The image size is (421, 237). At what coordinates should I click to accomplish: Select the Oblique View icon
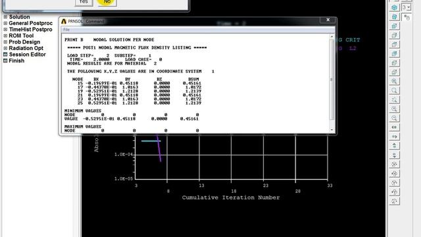coord(394,16)
